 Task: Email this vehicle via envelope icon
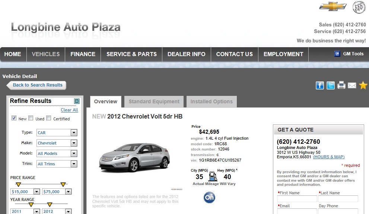click(352, 85)
